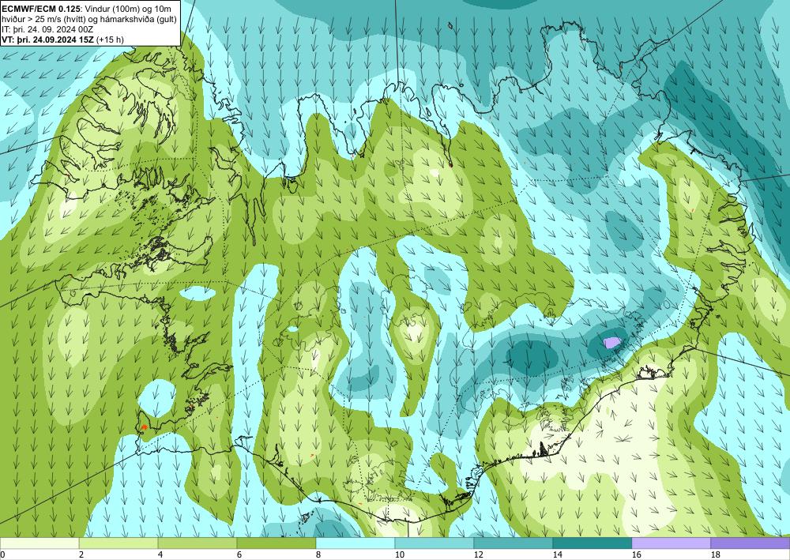Click the light purple 16–18 m/s legend swatch

(671, 543)
